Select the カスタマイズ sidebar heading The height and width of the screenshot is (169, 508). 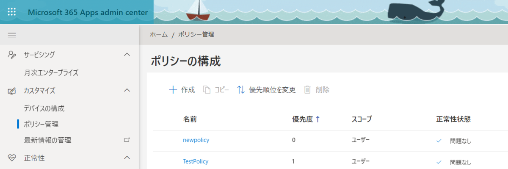click(39, 90)
